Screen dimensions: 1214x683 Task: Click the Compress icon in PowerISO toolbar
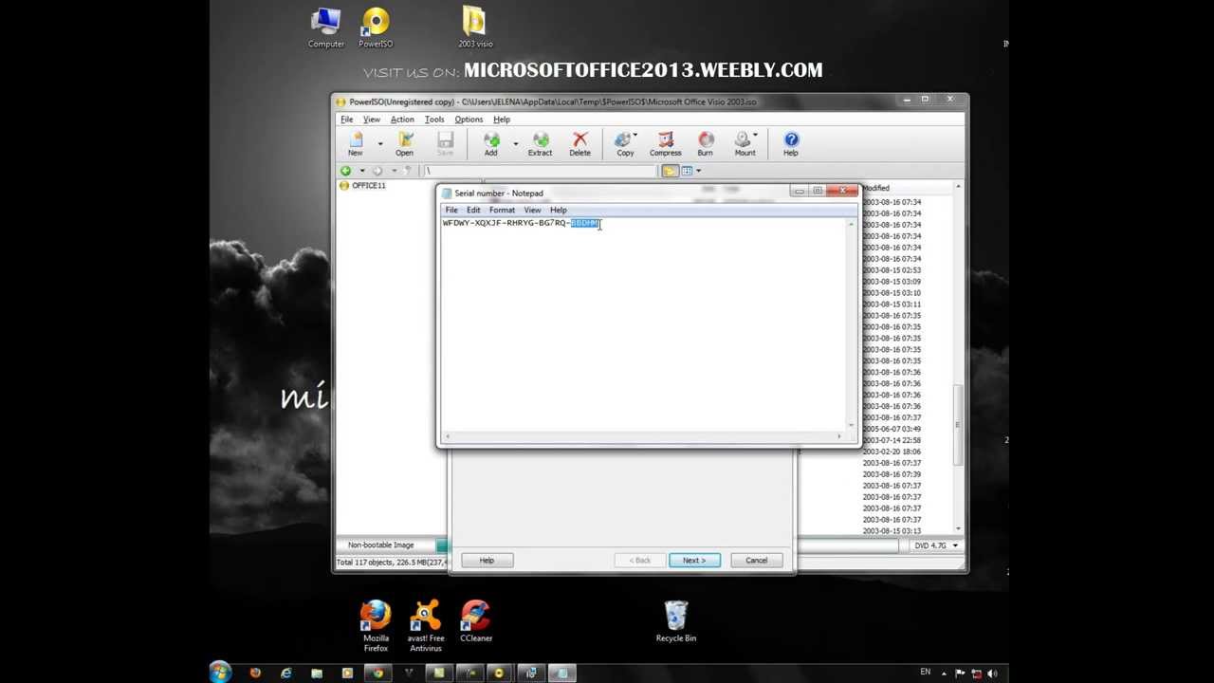click(666, 144)
